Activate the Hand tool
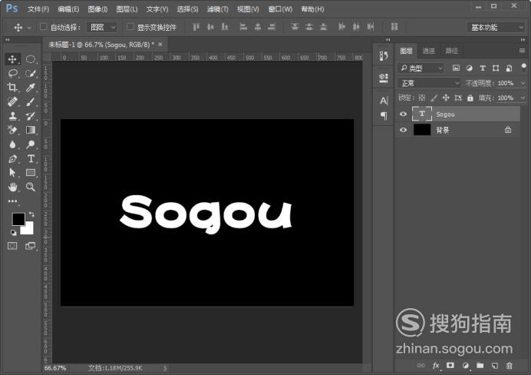 (x=12, y=187)
